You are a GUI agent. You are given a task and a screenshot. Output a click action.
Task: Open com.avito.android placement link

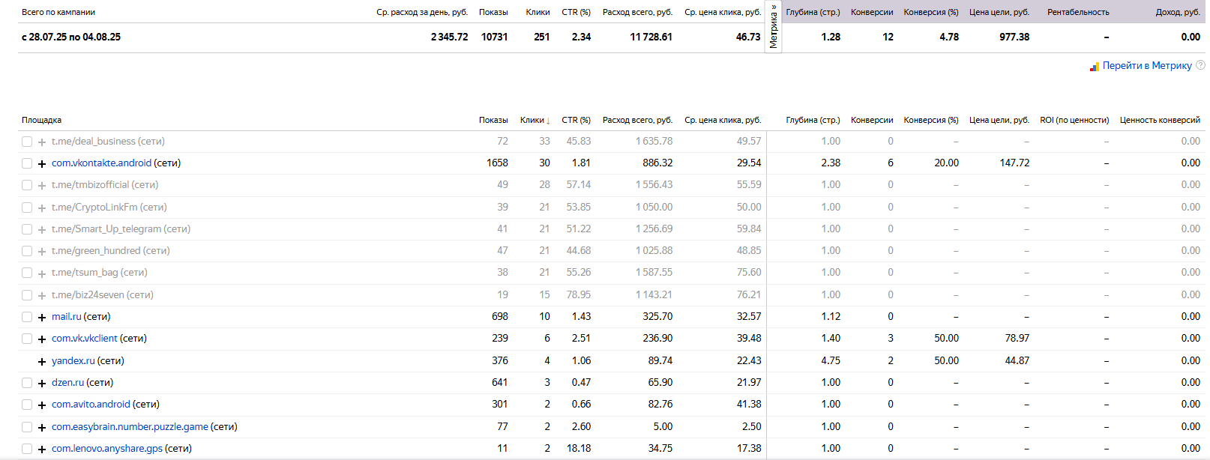pos(91,404)
